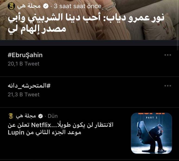Click the verified badge in the Lupin post
Screen dimensions: 179x161
tap(40, 116)
